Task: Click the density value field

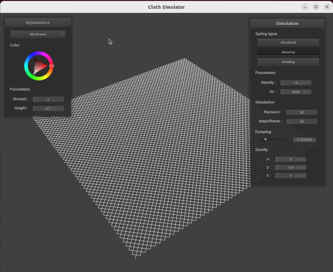Action: tap(296, 83)
